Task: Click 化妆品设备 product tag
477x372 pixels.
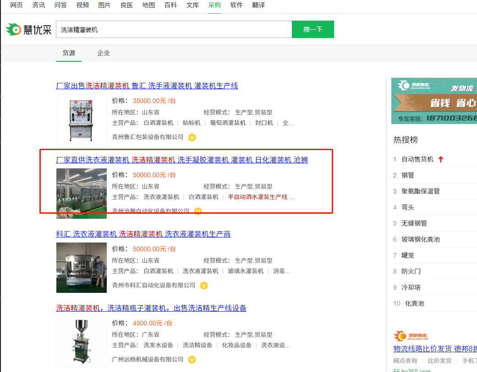Action: click(x=237, y=345)
